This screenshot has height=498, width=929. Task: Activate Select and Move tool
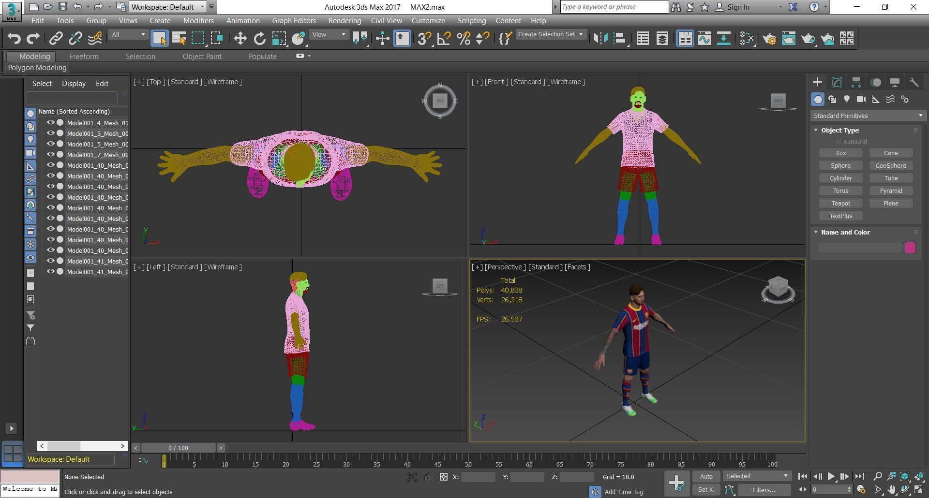(x=240, y=38)
